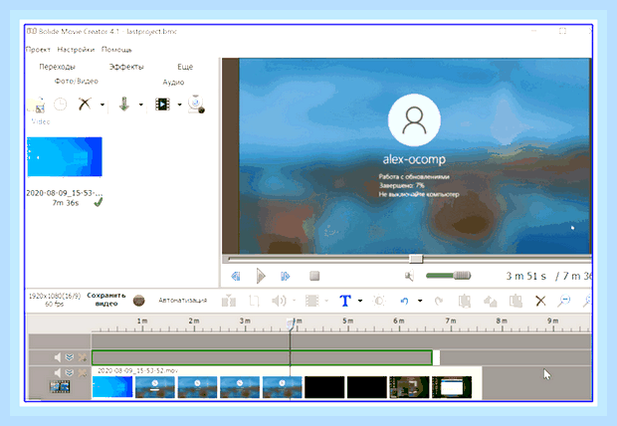Adjust the green volume slider
The image size is (617, 426).
pos(448,275)
